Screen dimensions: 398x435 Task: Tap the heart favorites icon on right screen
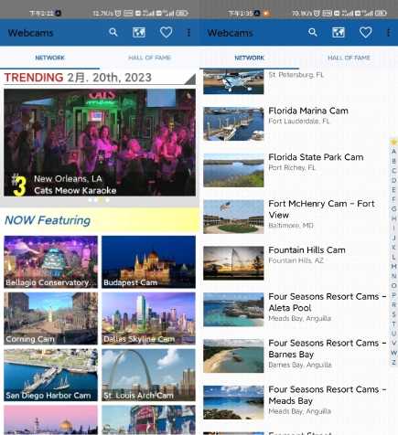point(366,32)
